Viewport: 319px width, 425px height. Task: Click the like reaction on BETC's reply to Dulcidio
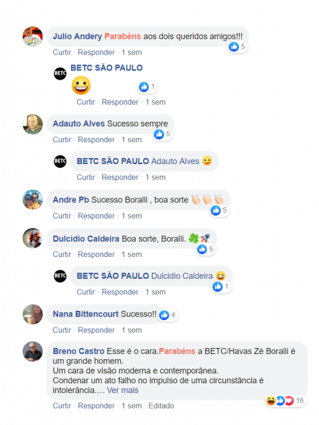217,286
